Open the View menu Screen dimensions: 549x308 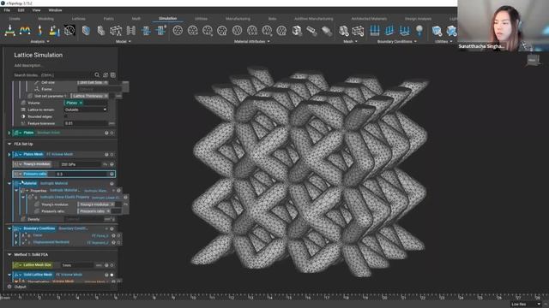tap(36, 10)
